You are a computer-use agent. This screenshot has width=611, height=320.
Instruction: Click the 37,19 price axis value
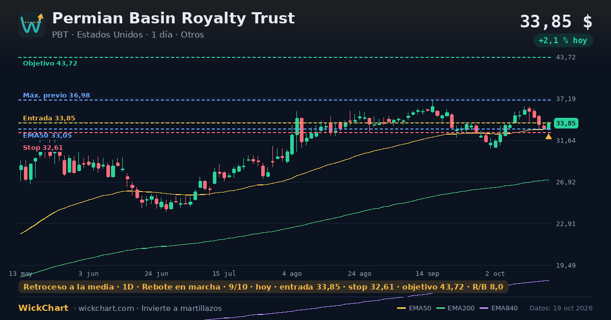click(566, 99)
